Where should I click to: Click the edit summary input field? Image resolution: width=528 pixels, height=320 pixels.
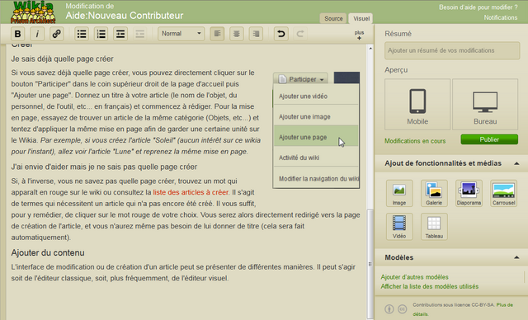coord(452,50)
